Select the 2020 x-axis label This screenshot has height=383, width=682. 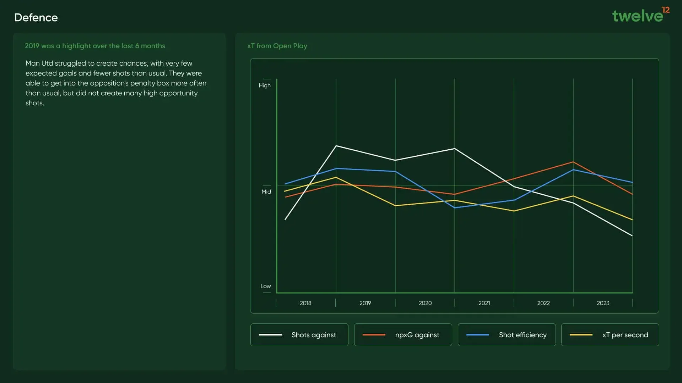coord(425,303)
